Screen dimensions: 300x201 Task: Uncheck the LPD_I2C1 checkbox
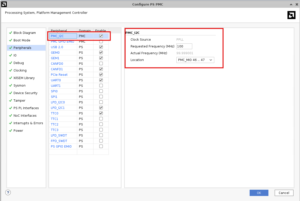[x=101, y=108]
